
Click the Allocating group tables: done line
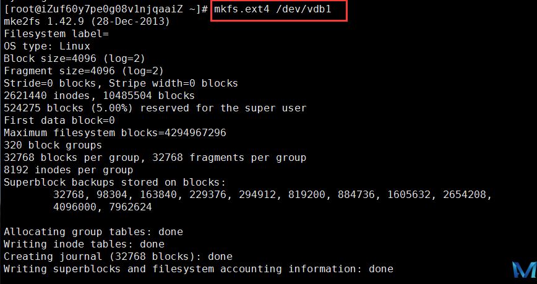tap(93, 232)
